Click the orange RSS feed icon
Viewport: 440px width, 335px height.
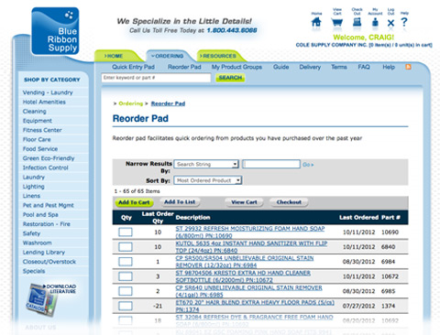point(408,67)
